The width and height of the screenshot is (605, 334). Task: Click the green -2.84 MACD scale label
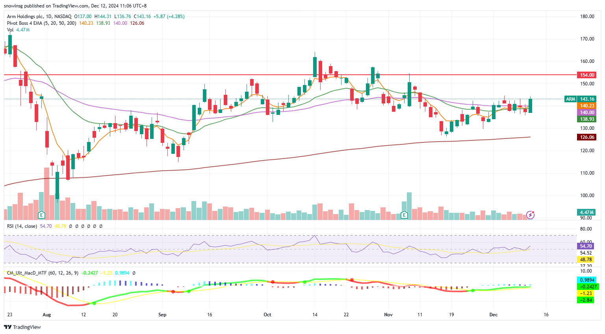click(x=586, y=300)
